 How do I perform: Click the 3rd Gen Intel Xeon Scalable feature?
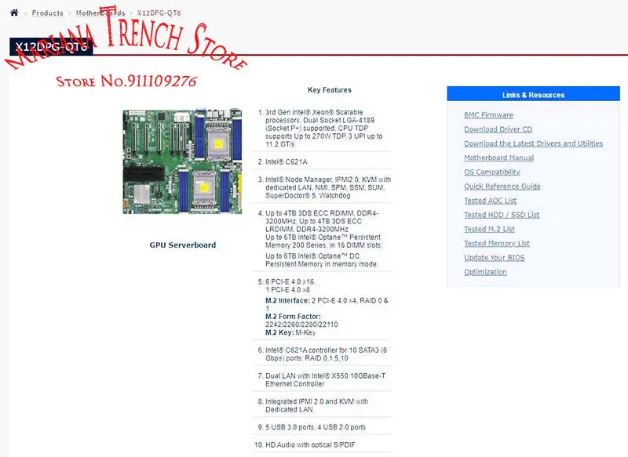pyautogui.click(x=323, y=129)
